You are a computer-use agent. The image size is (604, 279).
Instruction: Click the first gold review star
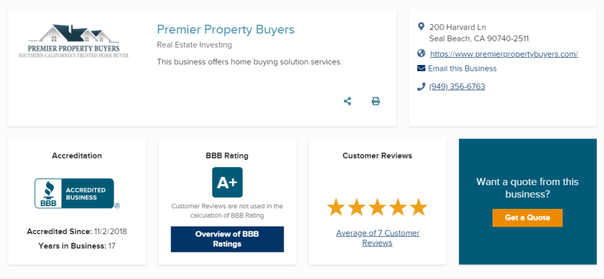tap(336, 207)
